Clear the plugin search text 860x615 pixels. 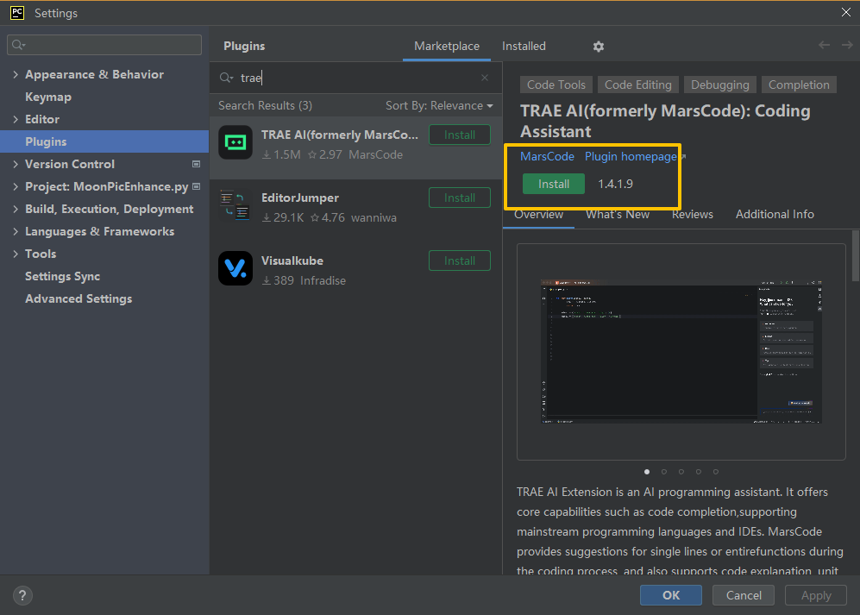(484, 78)
